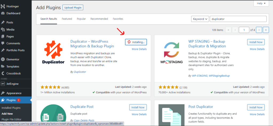273x126 pixels.
Task: Expand the Help dropdown panel
Action: tap(261, 3)
